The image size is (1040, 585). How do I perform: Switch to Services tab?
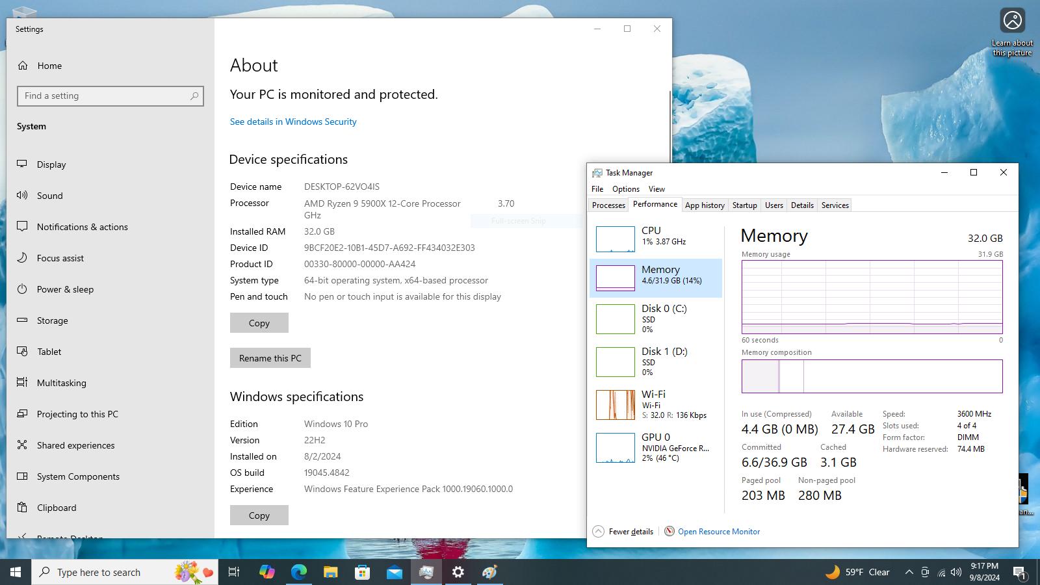835,205
